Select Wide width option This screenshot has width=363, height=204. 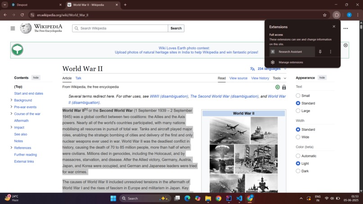298,137
